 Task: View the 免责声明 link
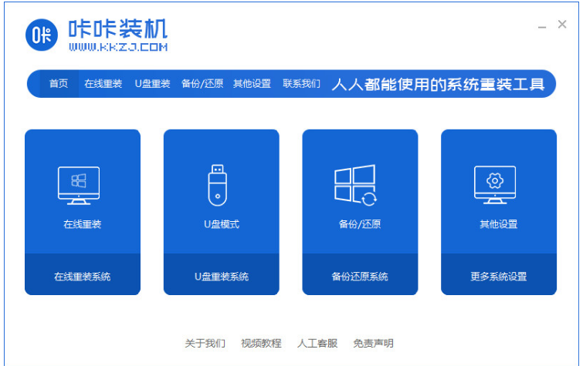click(373, 343)
